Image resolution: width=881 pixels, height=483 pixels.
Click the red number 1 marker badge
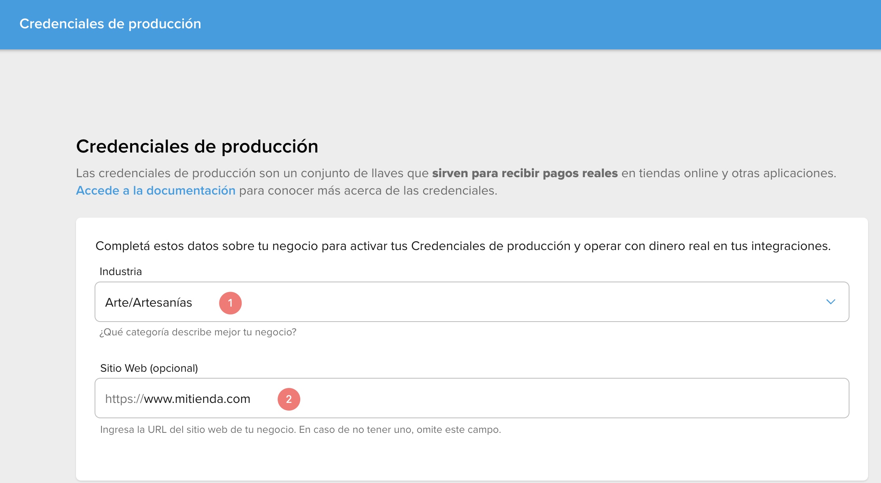tap(230, 303)
